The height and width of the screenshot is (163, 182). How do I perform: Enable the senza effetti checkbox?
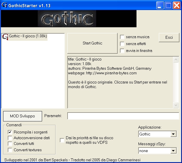[x=122, y=44]
